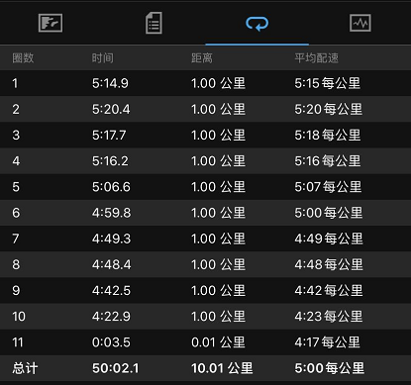Image resolution: width=411 pixels, height=385 pixels.
Task: Select lap 3 row with time 5:17.7
Action: click(205, 135)
